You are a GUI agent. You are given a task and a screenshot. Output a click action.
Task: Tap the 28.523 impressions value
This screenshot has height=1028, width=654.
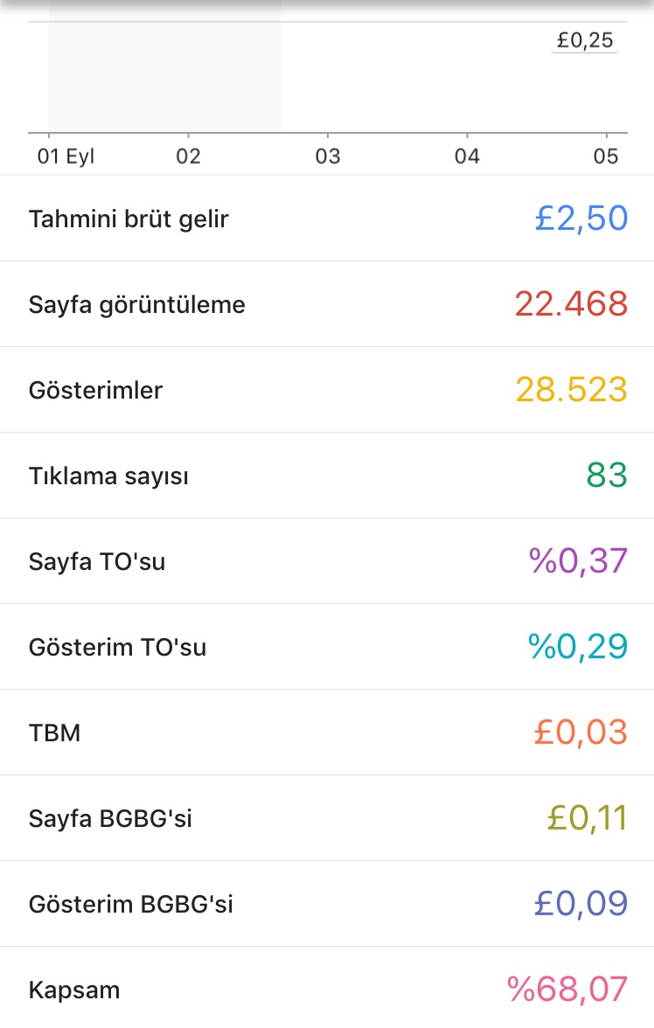pyautogui.click(x=571, y=390)
